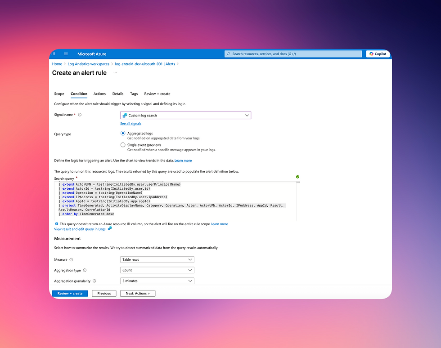Open See all signals link
Image resolution: width=441 pixels, height=348 pixels.
tap(130, 123)
